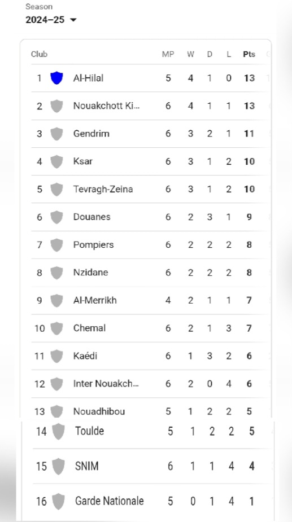Select the Inter Nouakch... club name

106,384
